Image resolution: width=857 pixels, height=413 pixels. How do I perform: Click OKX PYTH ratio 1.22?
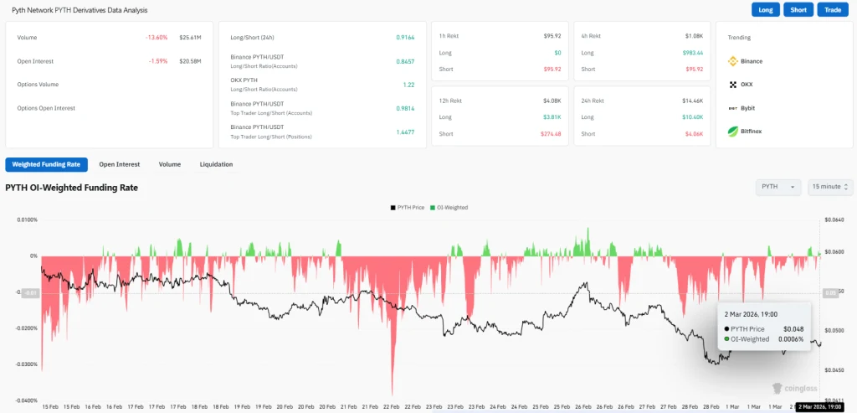(x=408, y=85)
